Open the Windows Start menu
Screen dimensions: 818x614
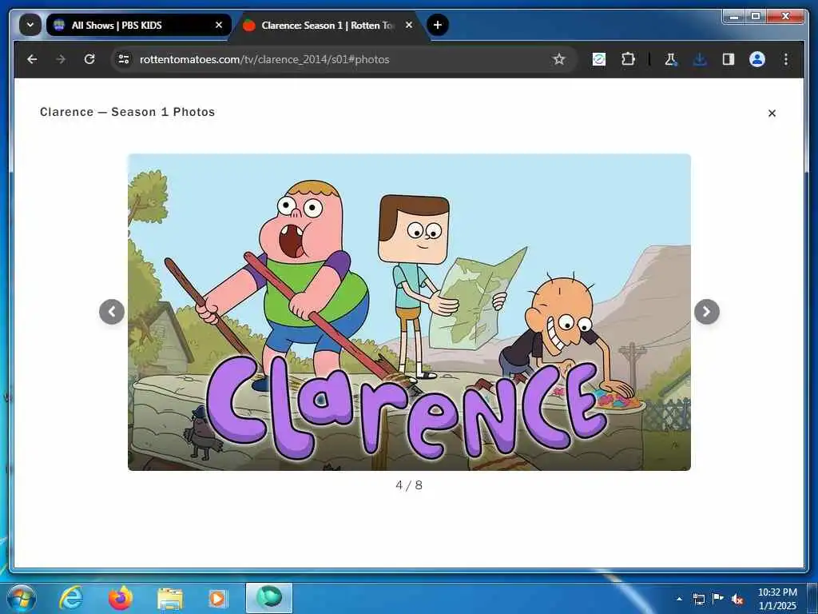click(x=22, y=598)
